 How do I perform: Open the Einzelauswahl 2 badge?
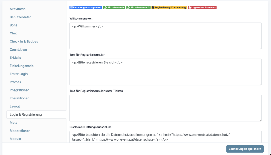(138, 8)
